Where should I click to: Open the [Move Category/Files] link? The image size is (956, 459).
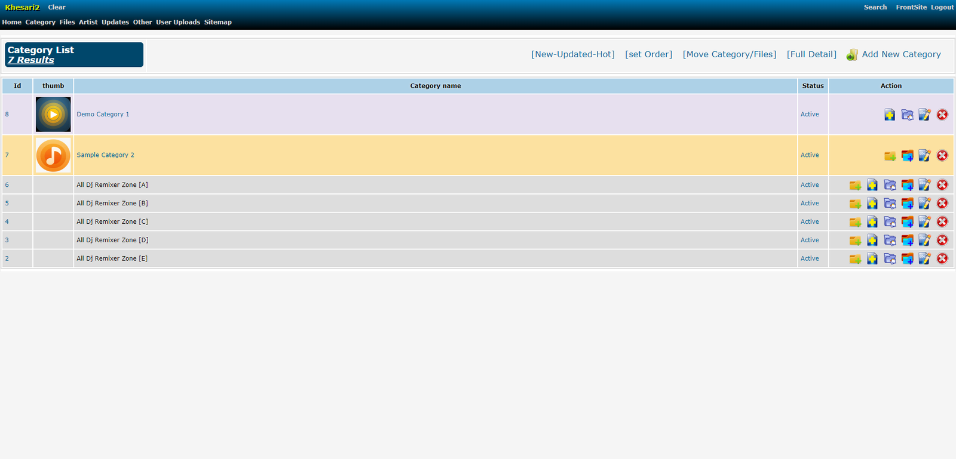729,54
